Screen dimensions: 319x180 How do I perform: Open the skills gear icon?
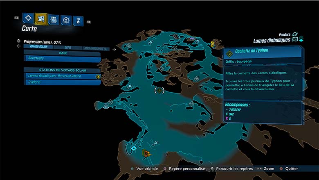tap(66, 20)
